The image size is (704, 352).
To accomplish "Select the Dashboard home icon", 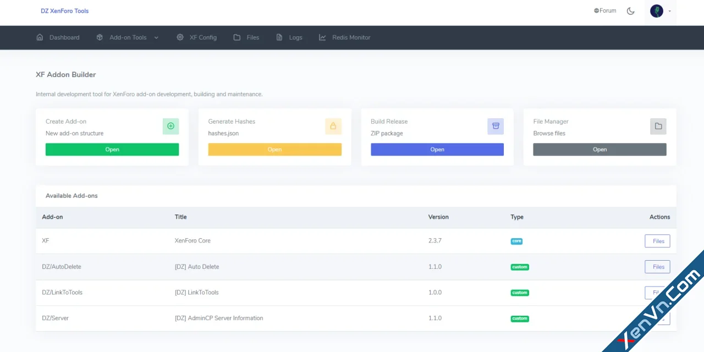I will (39, 37).
